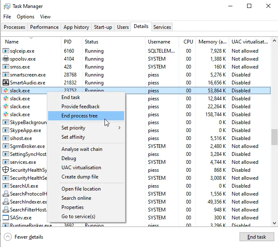Click the scroll-down arrow of the process list
This screenshot has height=247, width=278.
tap(274, 223)
